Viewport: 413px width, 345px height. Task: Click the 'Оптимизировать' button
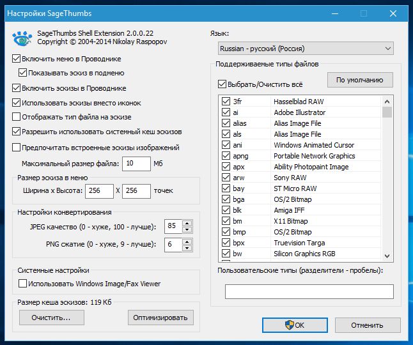click(x=160, y=318)
